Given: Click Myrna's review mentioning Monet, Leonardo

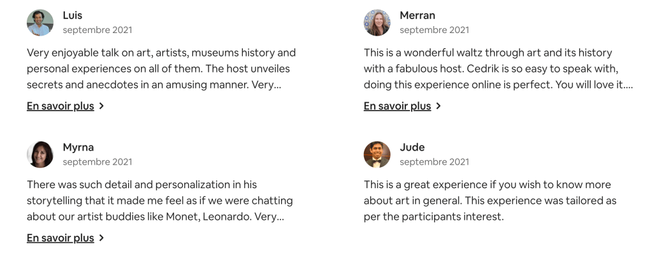Looking at the screenshot, I should coord(160,201).
